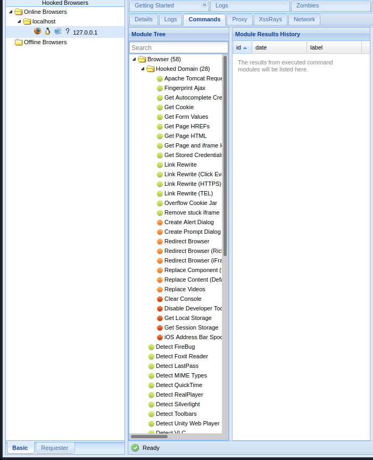Open the Proxy tab
This screenshot has height=460, width=373.
[x=239, y=19]
